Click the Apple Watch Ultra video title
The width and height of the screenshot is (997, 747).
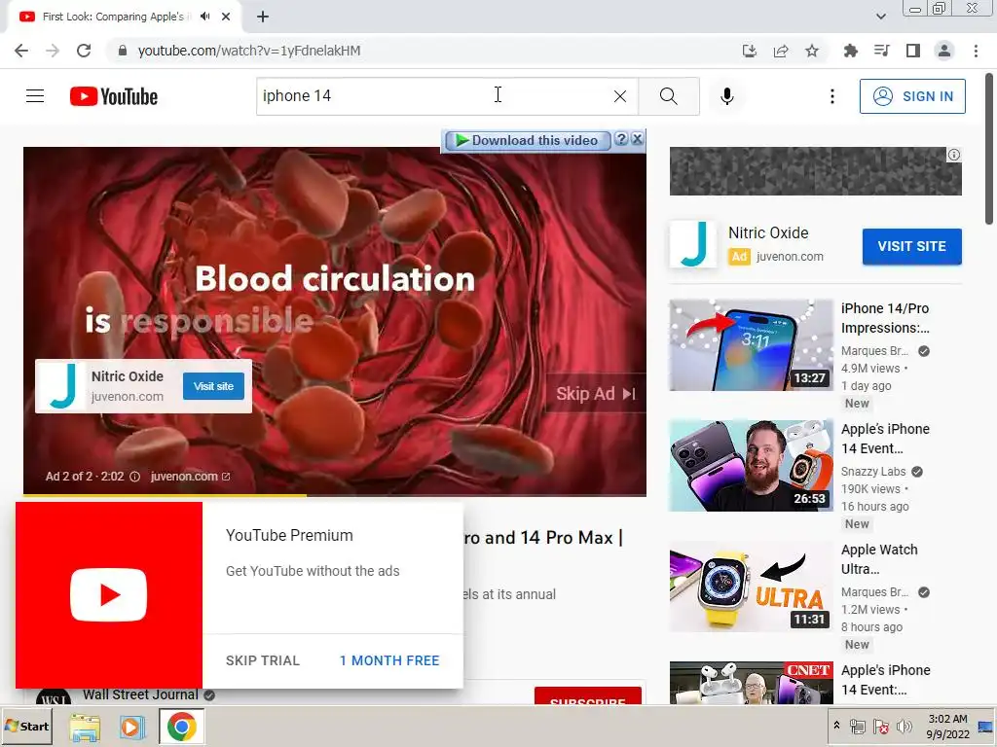(879, 559)
